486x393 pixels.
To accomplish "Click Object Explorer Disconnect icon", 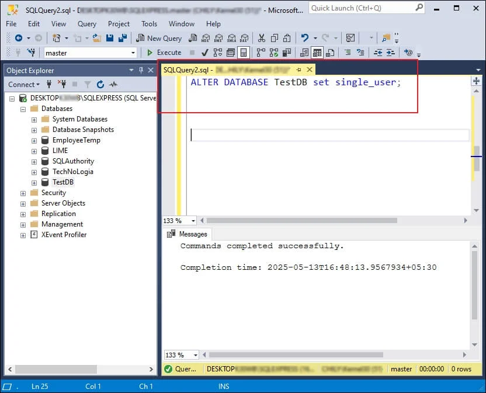I will pos(62,84).
